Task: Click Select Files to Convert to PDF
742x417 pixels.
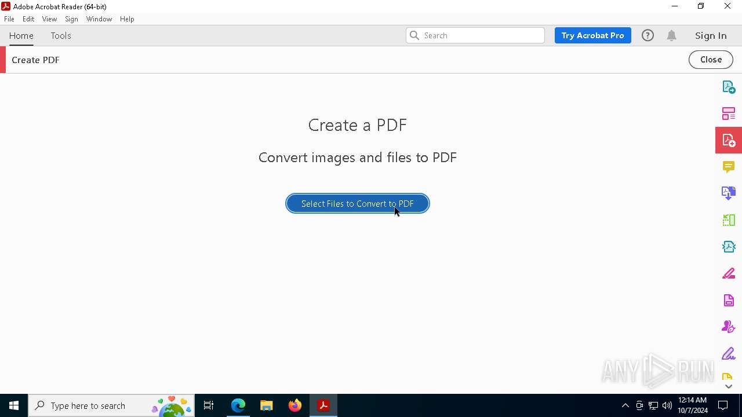Action: pos(358,203)
